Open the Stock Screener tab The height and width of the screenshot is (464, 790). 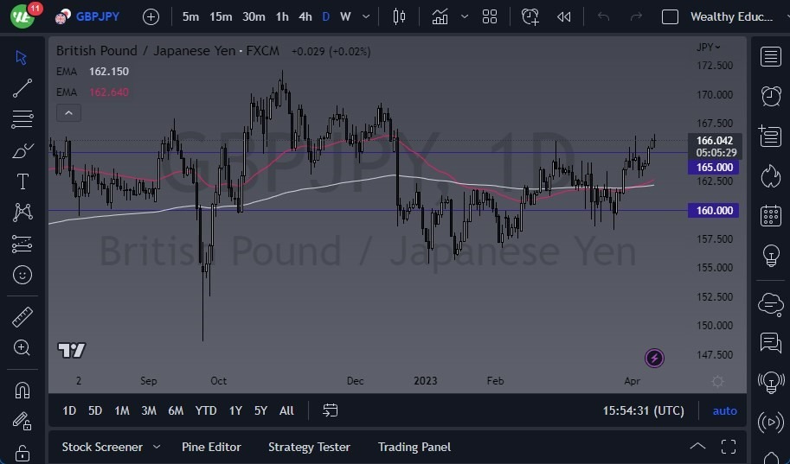click(102, 447)
